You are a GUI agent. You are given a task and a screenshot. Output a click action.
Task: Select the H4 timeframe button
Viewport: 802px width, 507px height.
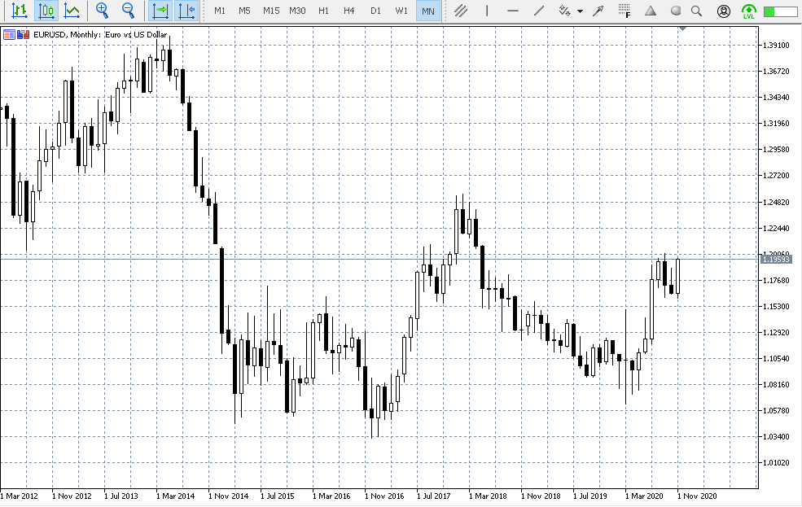tap(349, 11)
